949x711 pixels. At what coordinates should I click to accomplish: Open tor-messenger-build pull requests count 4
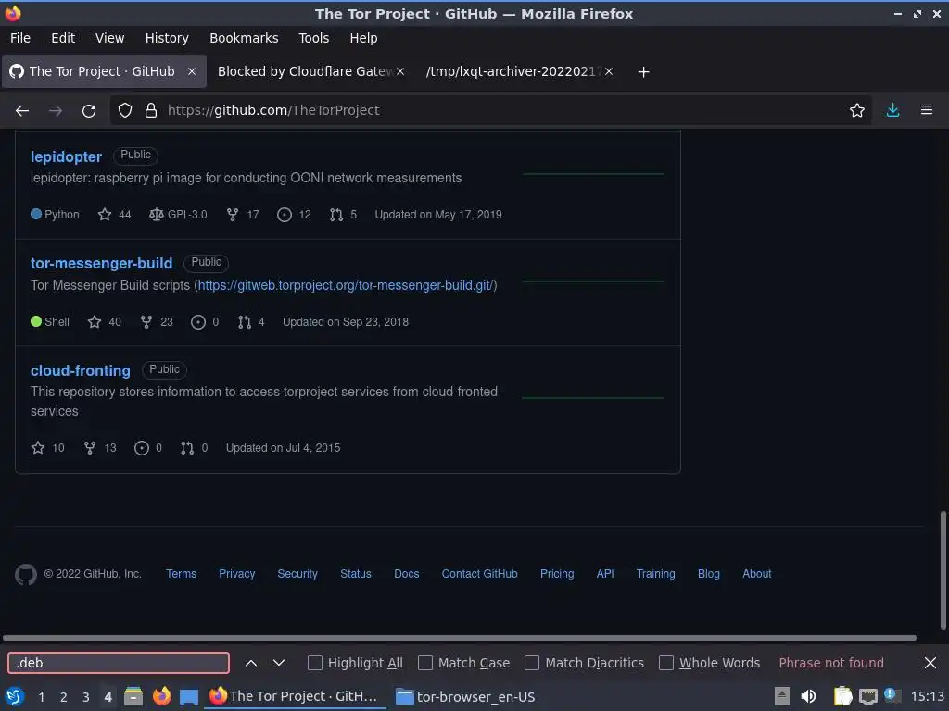pyautogui.click(x=251, y=321)
